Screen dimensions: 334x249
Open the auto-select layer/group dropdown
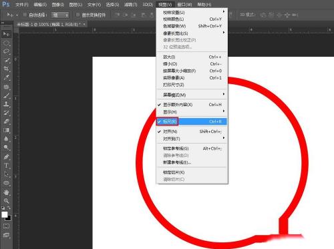point(60,15)
